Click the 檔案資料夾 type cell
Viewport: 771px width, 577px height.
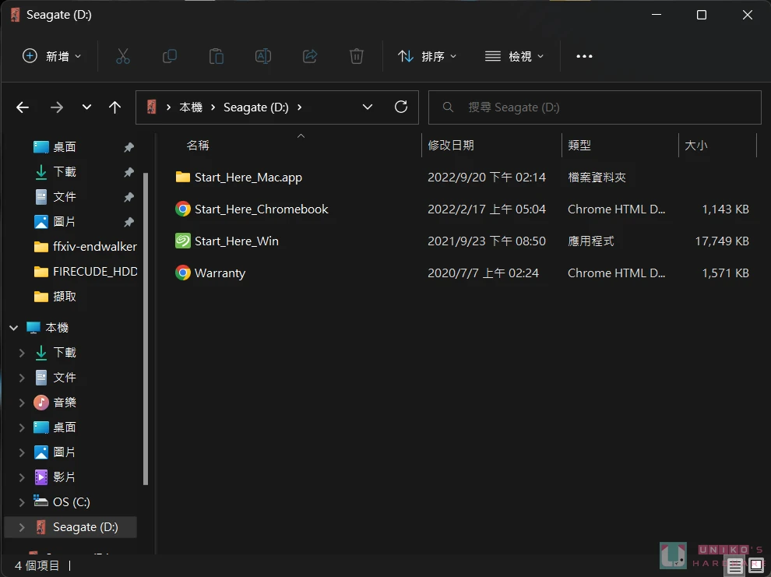coord(597,178)
